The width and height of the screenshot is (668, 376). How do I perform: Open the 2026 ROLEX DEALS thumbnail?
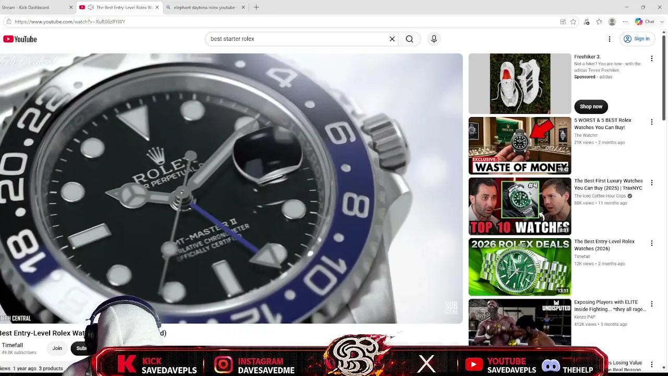pyautogui.click(x=520, y=267)
